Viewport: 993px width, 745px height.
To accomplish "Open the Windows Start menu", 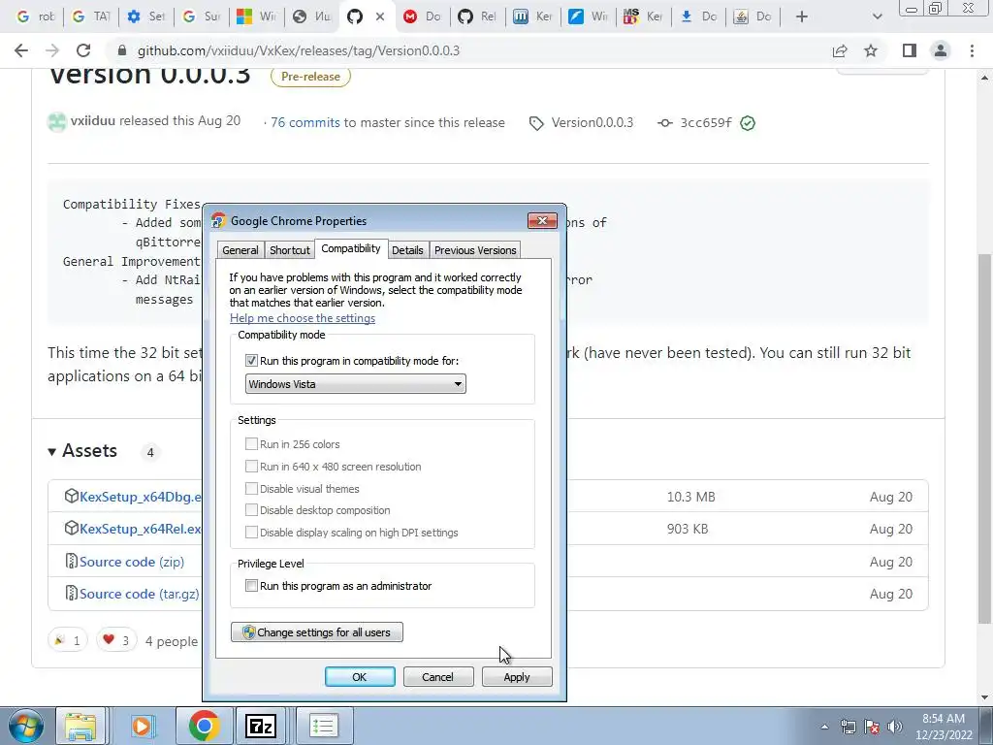I will pyautogui.click(x=25, y=726).
